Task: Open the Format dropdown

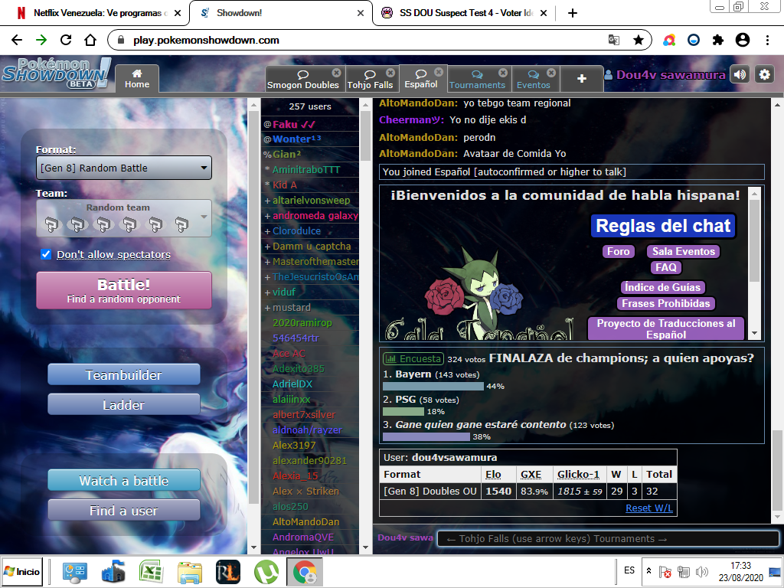Action: pyautogui.click(x=124, y=168)
